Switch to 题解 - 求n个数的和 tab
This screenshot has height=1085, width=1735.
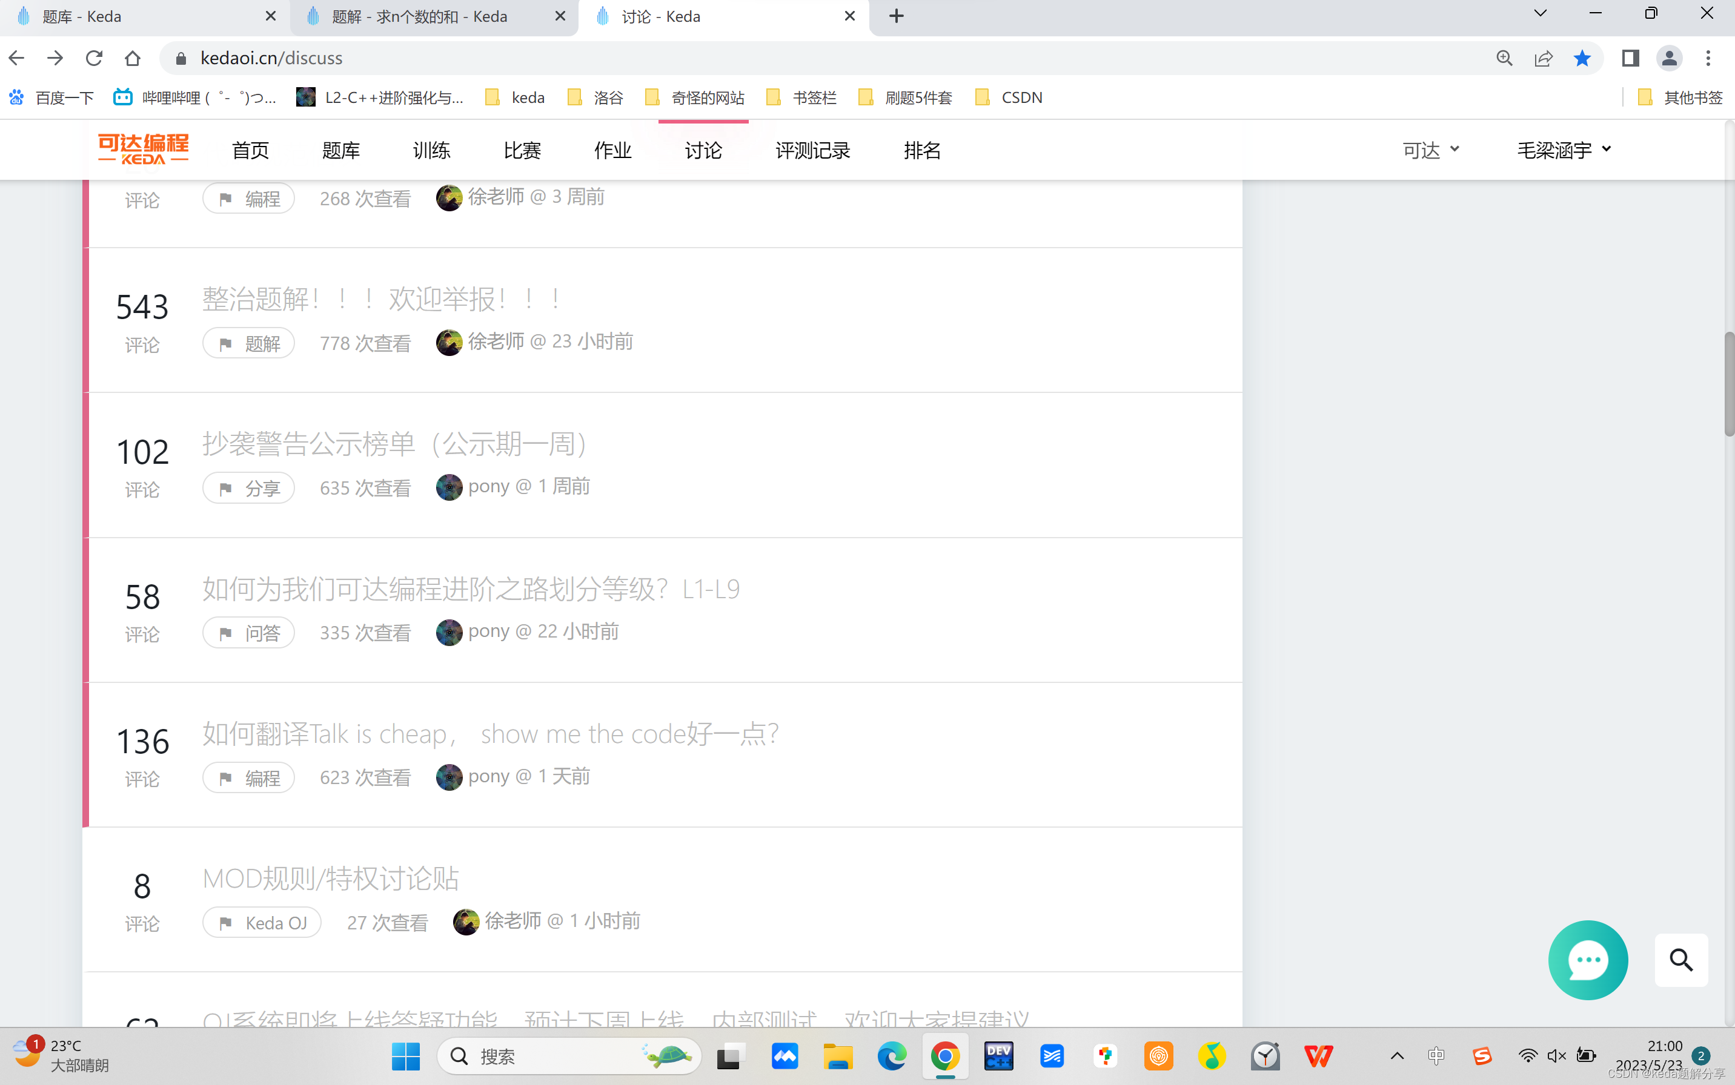[420, 16]
